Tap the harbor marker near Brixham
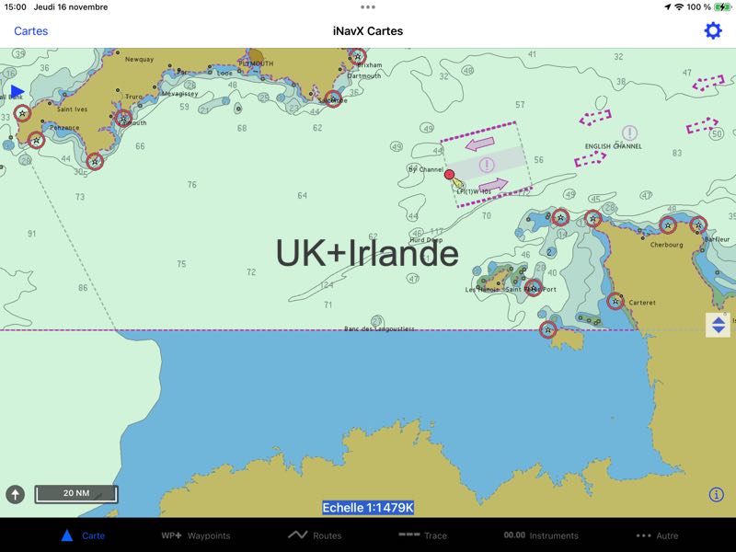The height and width of the screenshot is (552, 736). tap(358, 56)
